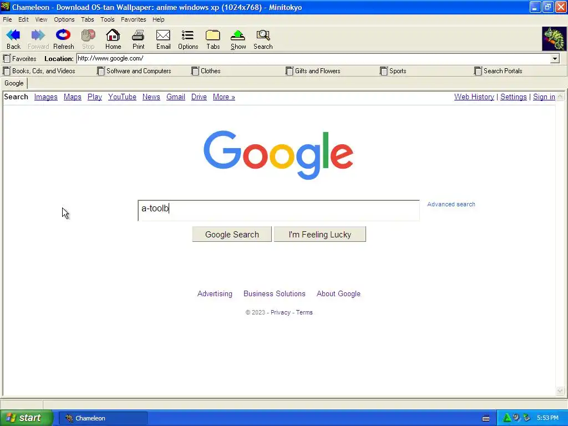This screenshot has width=568, height=426.
Task: Open the Email envelope icon
Action: 163,35
